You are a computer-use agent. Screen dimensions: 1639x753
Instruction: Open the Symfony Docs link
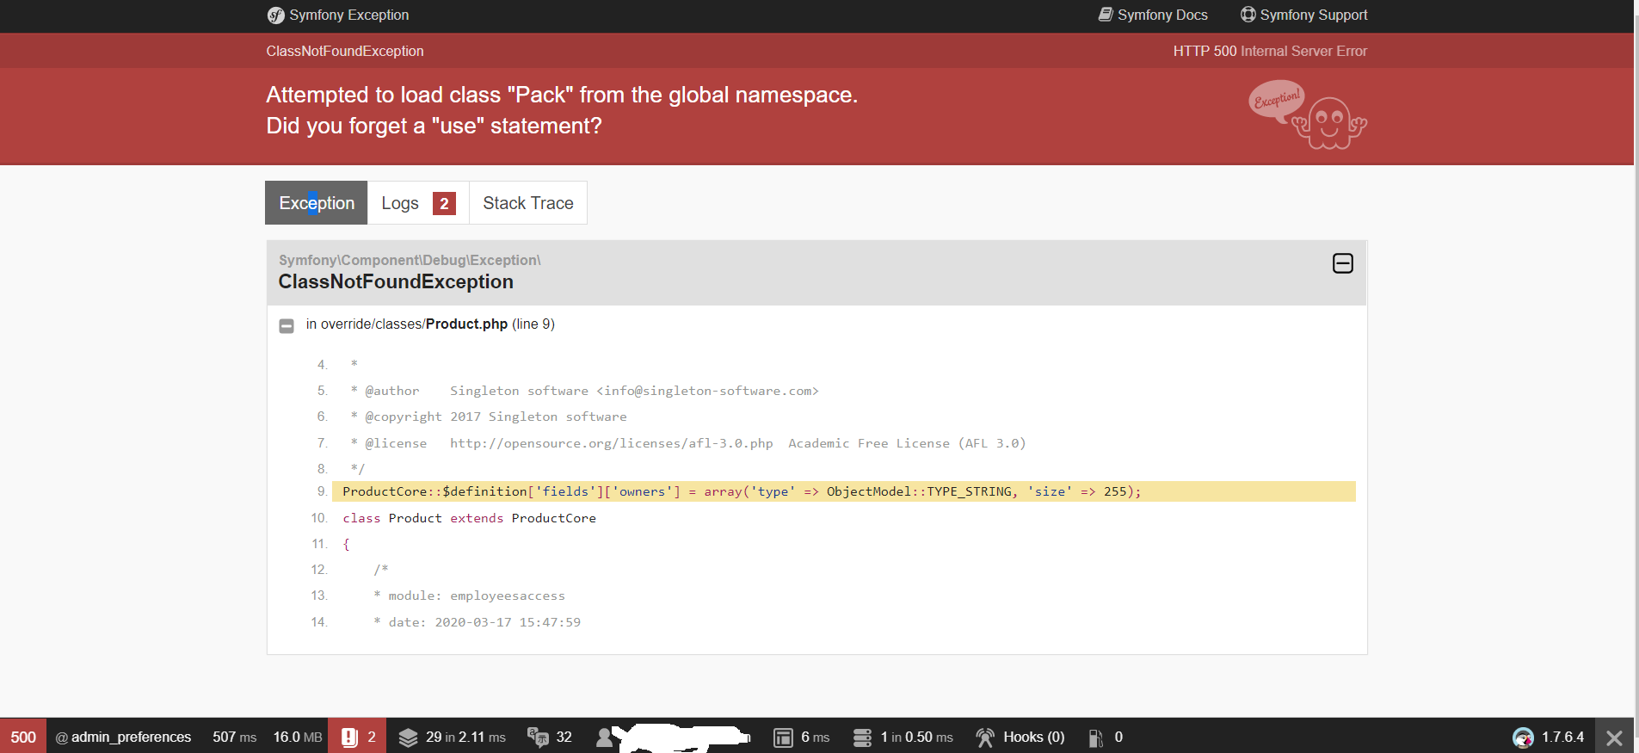pyautogui.click(x=1153, y=15)
